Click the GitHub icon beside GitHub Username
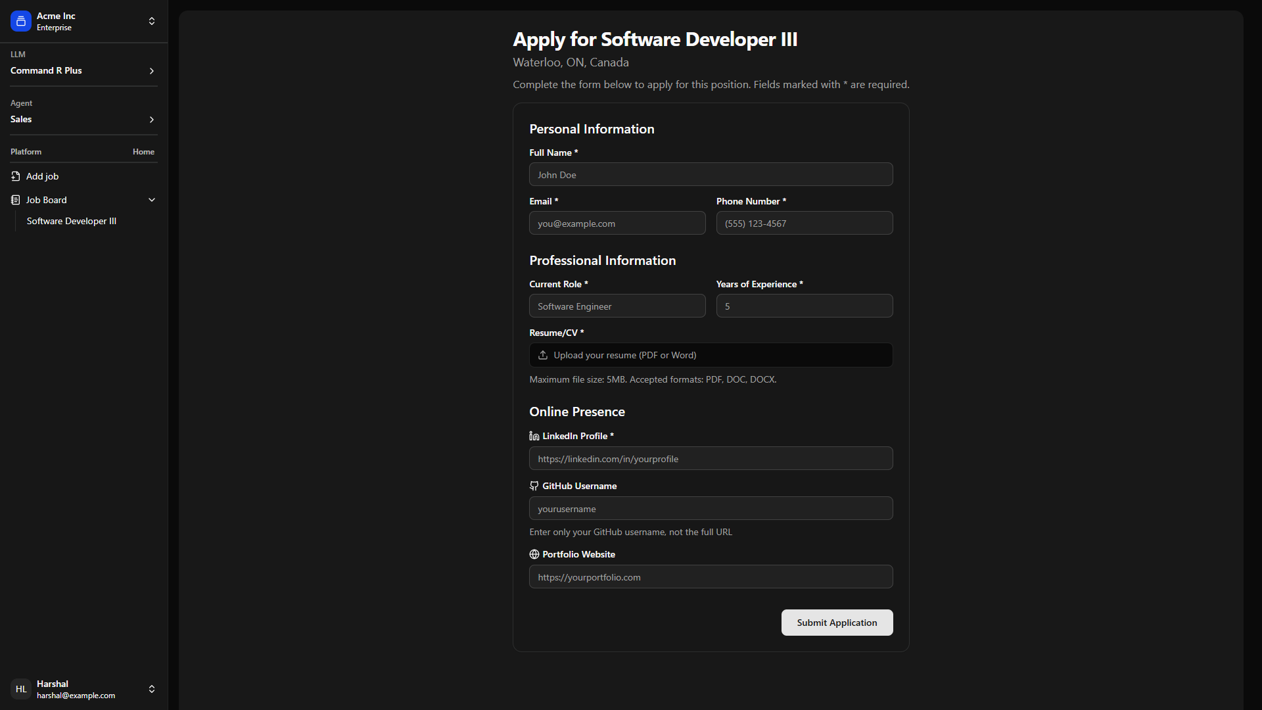The image size is (1262, 710). 534,486
